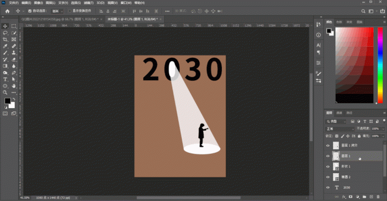
Task: Open the Fill 100% dropdown arrow
Action: (x=383, y=136)
